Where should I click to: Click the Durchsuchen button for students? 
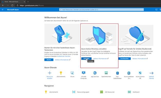[x=125, y=59]
